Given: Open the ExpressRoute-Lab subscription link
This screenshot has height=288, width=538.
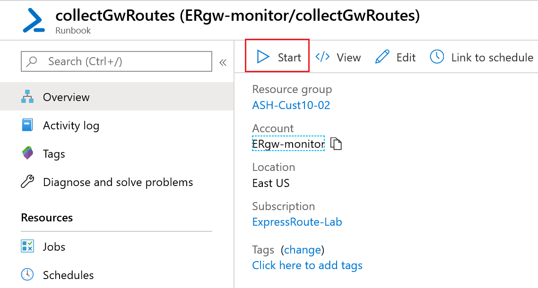Looking at the screenshot, I should coord(297,222).
